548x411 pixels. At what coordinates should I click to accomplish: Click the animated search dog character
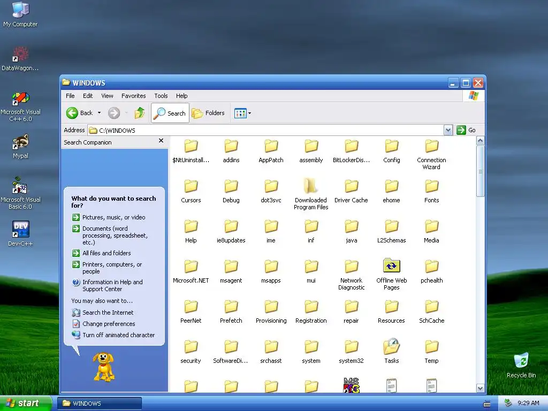click(x=104, y=366)
